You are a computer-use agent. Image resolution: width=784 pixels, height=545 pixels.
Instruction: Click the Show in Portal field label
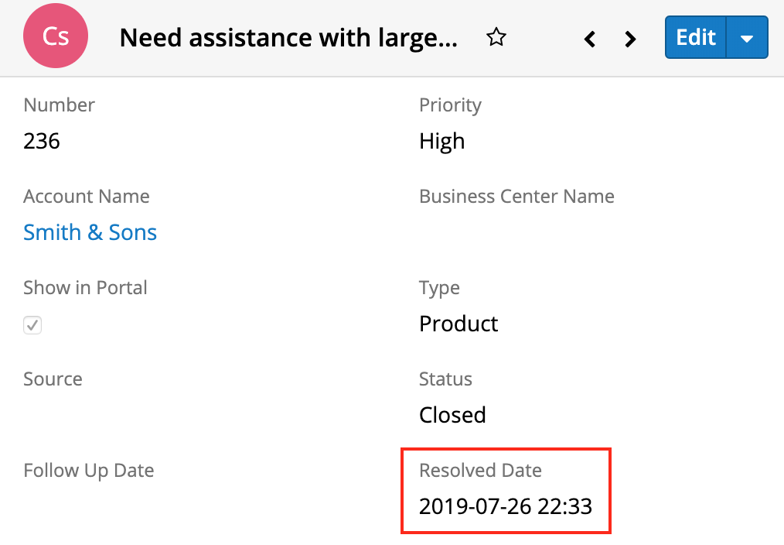85,288
